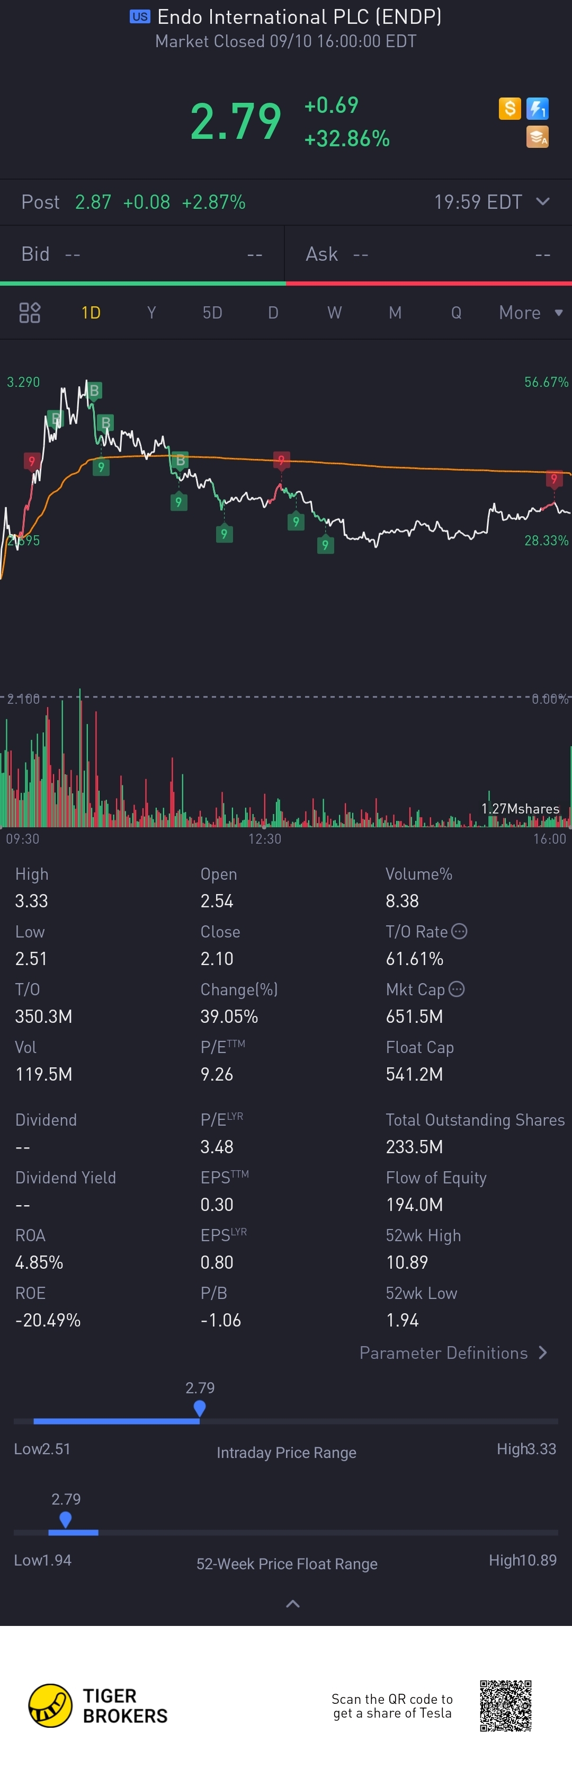572x1786 pixels.
Task: Tap the Change(%) value 39.05%
Action: [229, 1016]
